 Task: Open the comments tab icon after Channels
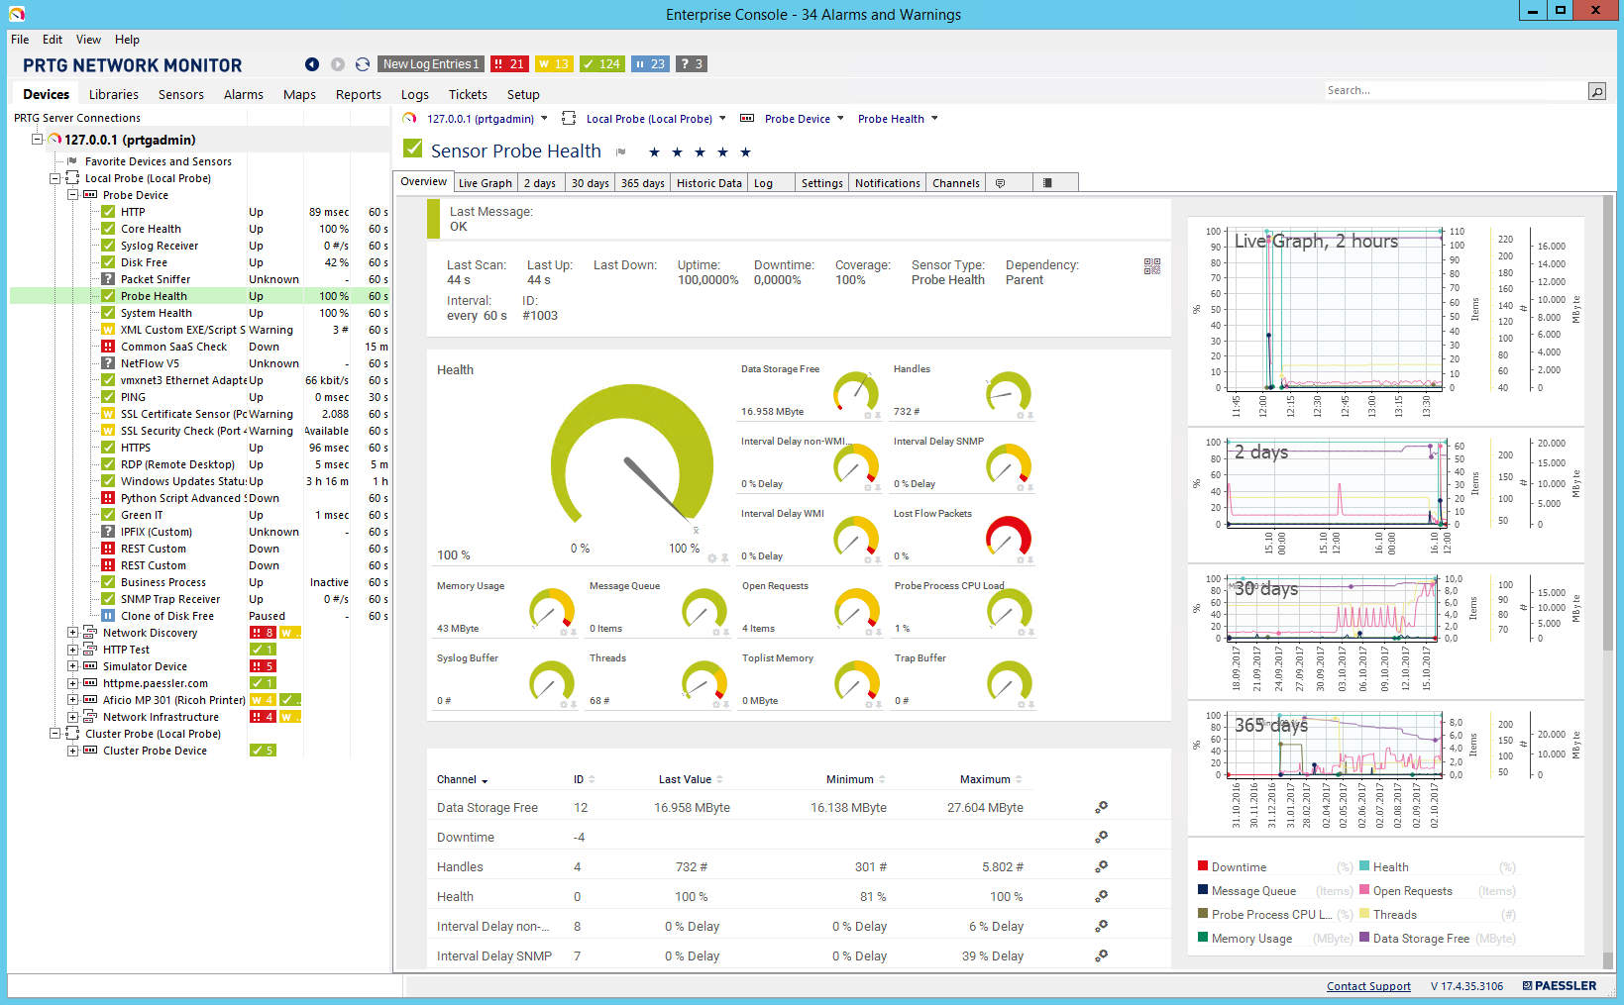(x=1000, y=183)
